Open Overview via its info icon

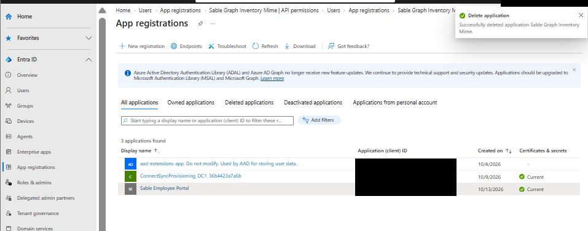[x=8, y=75]
